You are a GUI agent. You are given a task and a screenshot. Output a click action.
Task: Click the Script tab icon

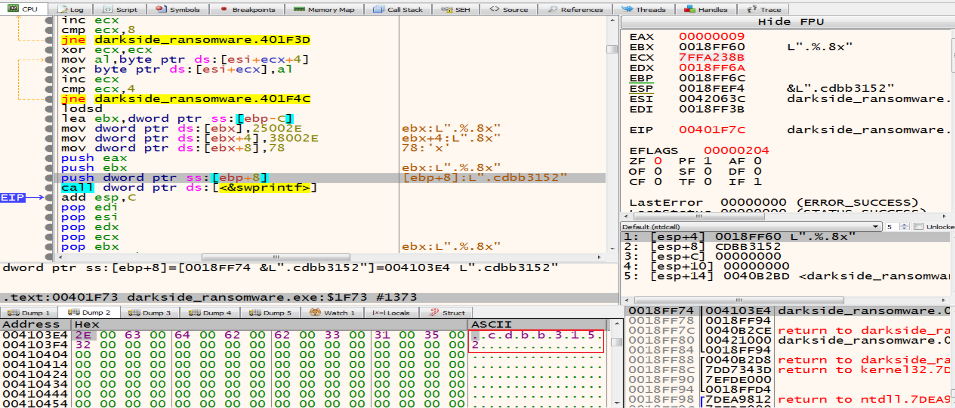tap(108, 9)
